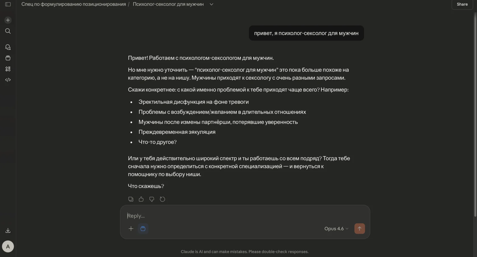Open the Chats list icon
Image resolution: width=477 pixels, height=257 pixels.
click(8, 47)
